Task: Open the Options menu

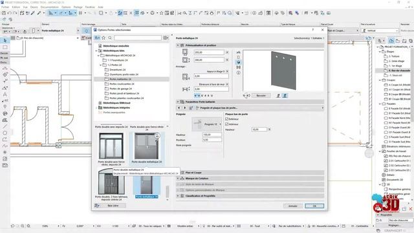Action: click(x=66, y=7)
